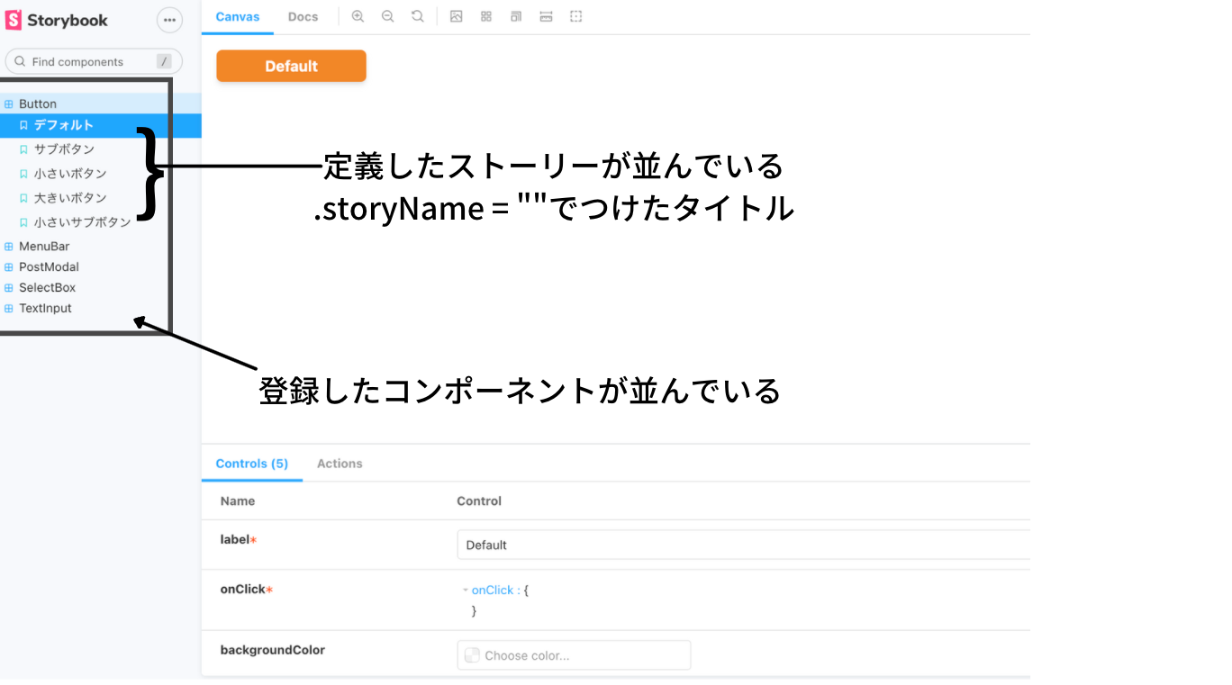Screen dimensions: 1232x685
Task: Select the サブボタン story
Action: click(64, 149)
